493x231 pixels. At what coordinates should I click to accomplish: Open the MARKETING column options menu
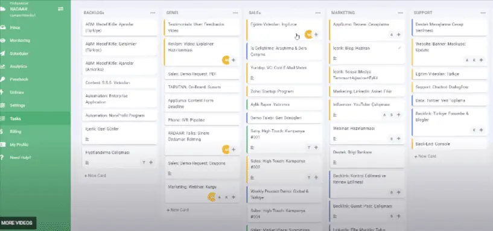tap(400, 13)
